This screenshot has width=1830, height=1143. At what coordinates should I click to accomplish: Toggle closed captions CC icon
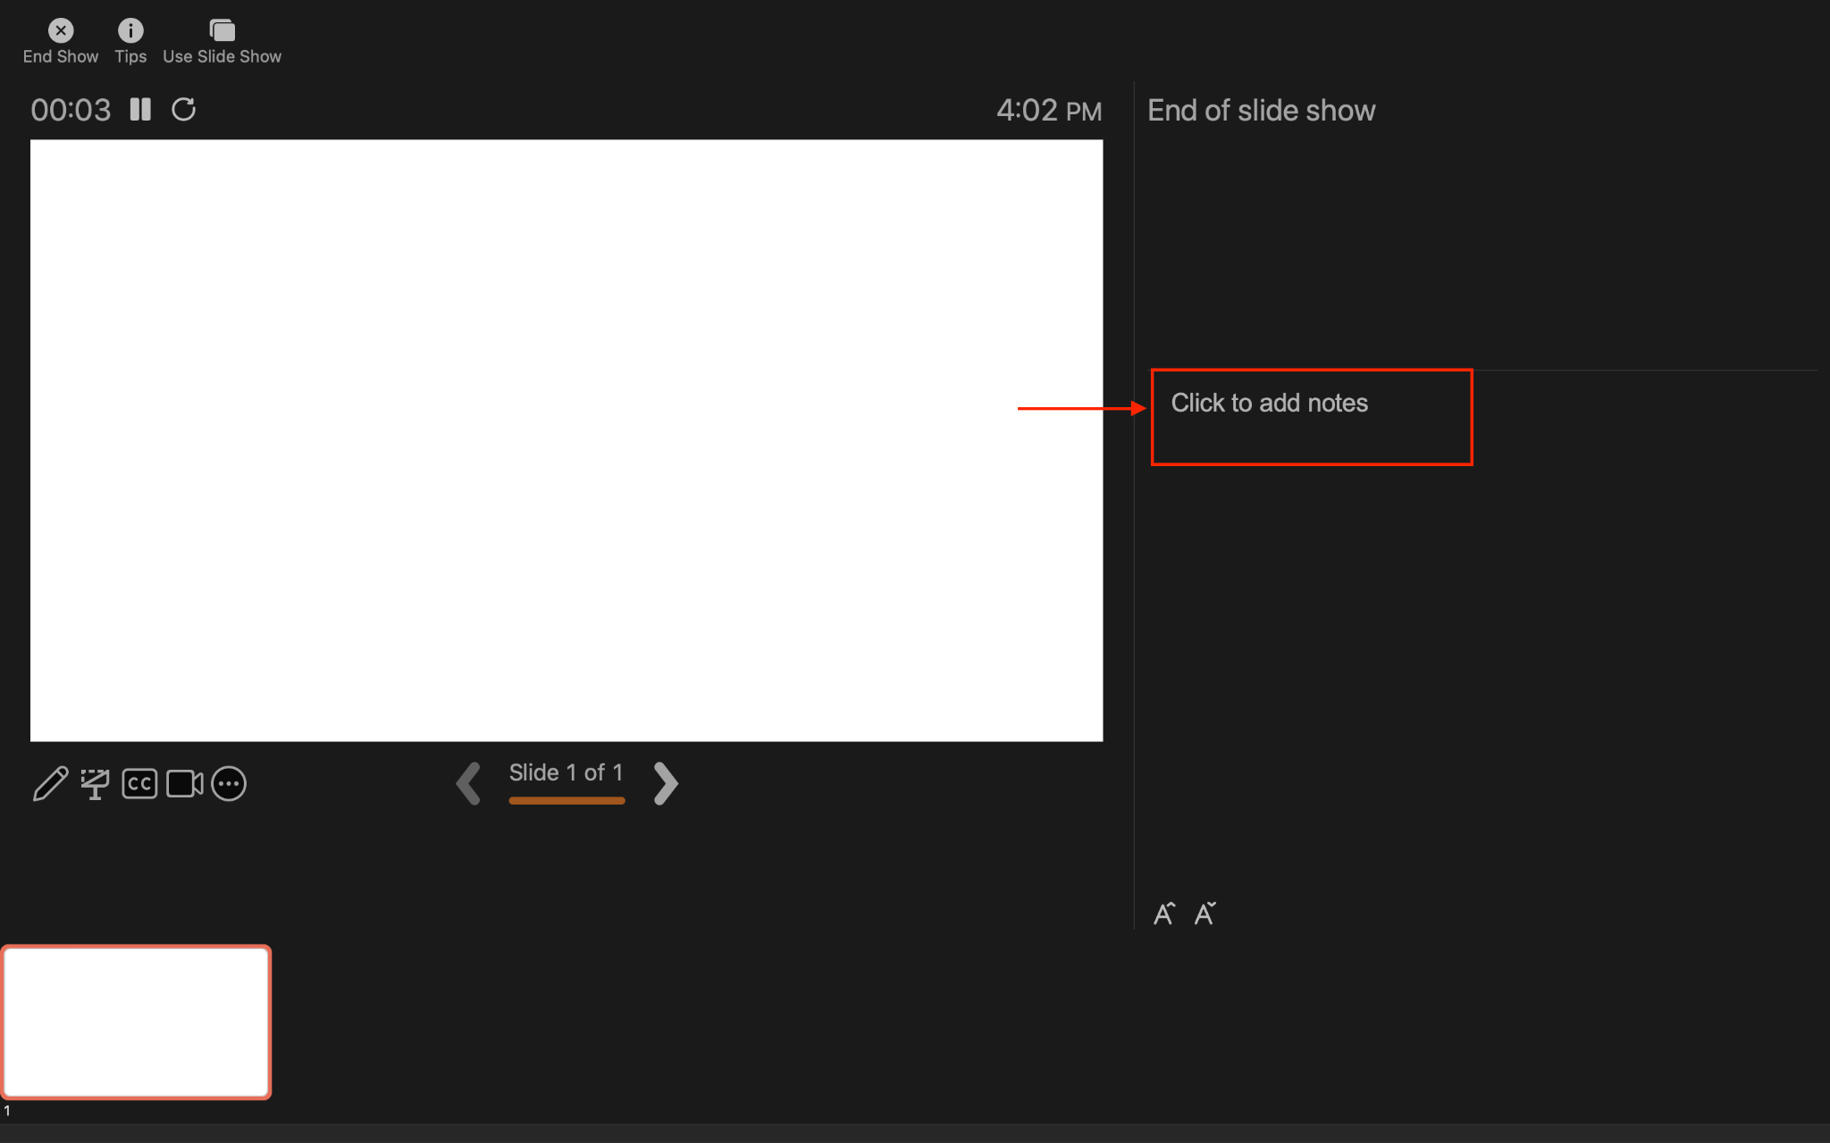coord(139,783)
